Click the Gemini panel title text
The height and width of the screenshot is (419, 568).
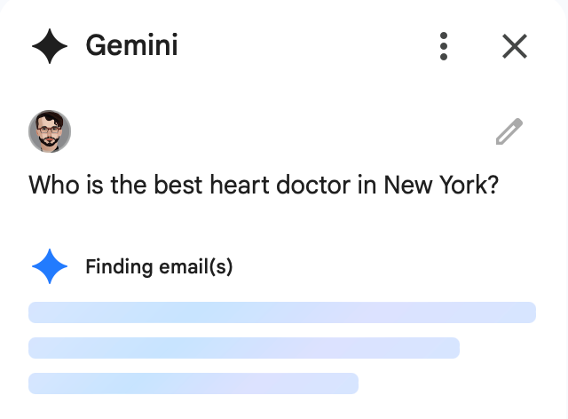[131, 46]
